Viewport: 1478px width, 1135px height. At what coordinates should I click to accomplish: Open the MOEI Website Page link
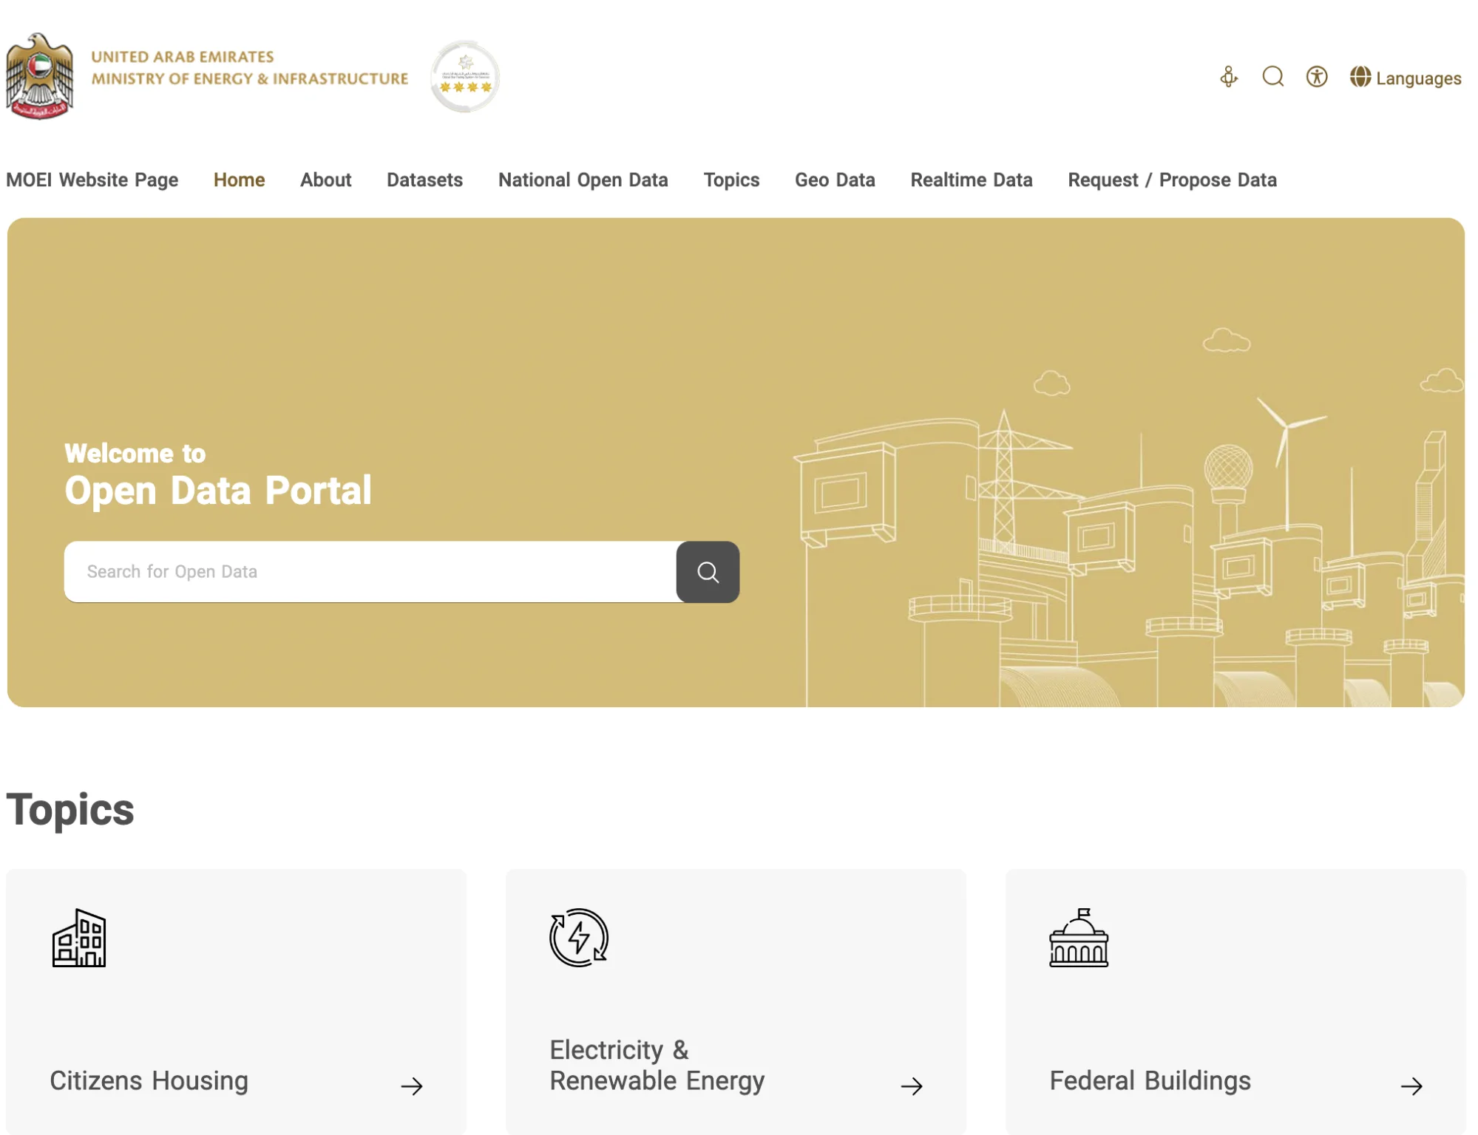tap(92, 180)
